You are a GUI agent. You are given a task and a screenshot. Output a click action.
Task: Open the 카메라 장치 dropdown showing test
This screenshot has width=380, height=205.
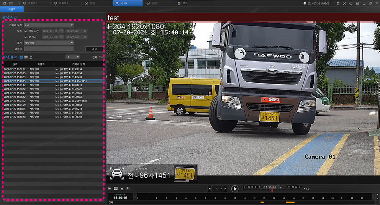[49, 25]
